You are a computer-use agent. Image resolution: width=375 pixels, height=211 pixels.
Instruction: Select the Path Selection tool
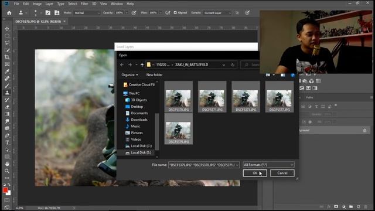point(7,150)
